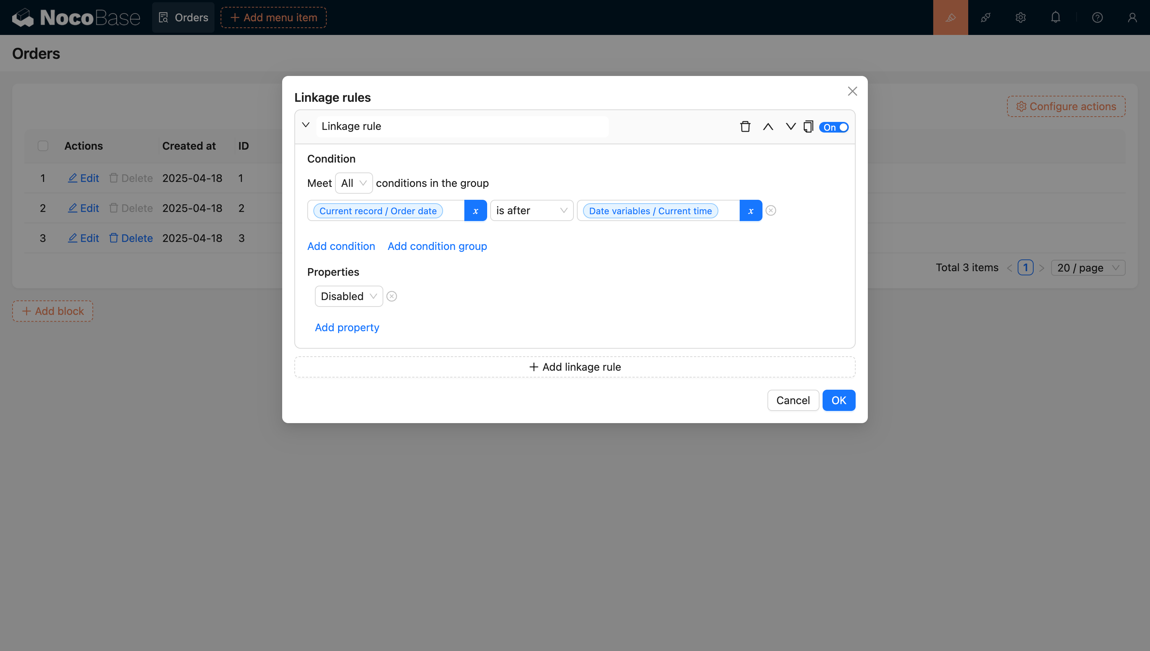
Task: Open variable picker for Current time value
Action: pyautogui.click(x=751, y=210)
